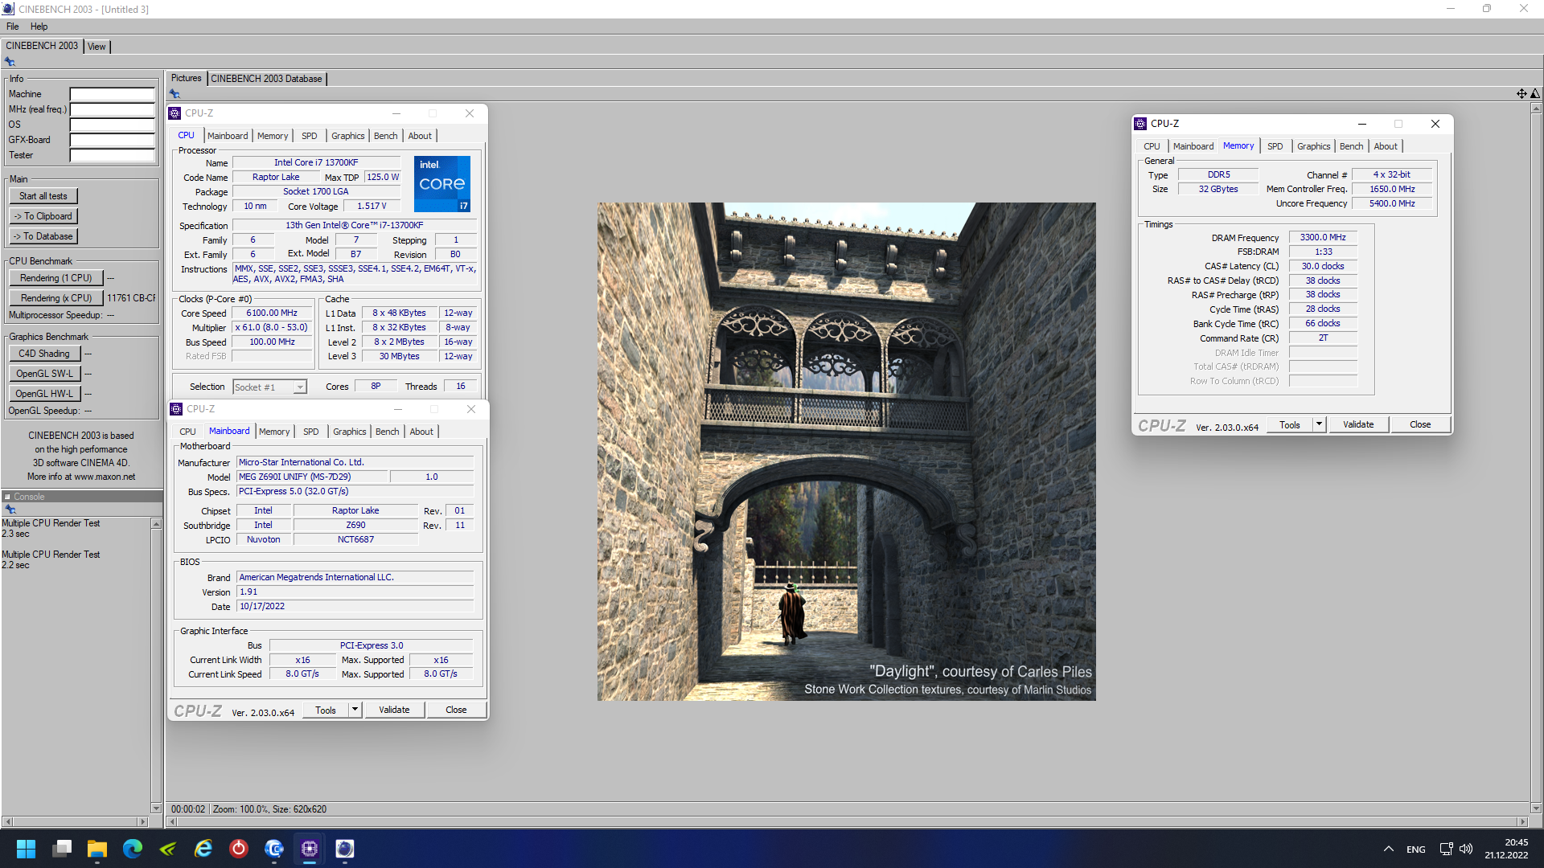The width and height of the screenshot is (1544, 868).
Task: Click the Console scrollbar down arrow
Action: point(156,808)
